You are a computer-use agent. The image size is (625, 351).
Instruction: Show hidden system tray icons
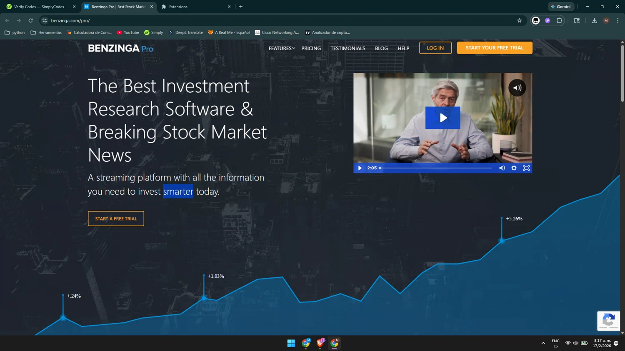point(543,343)
